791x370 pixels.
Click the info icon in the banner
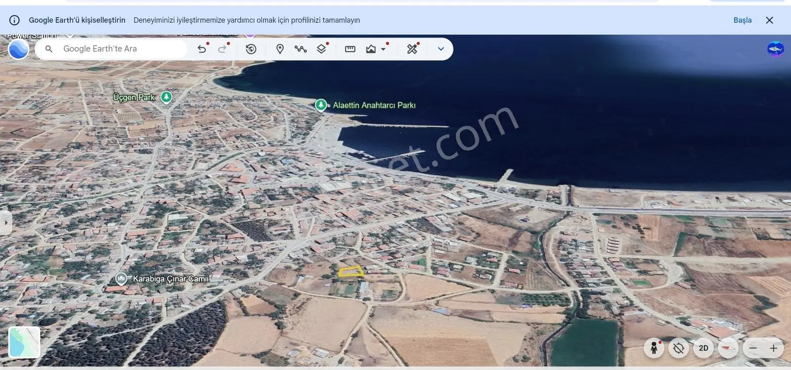14,20
